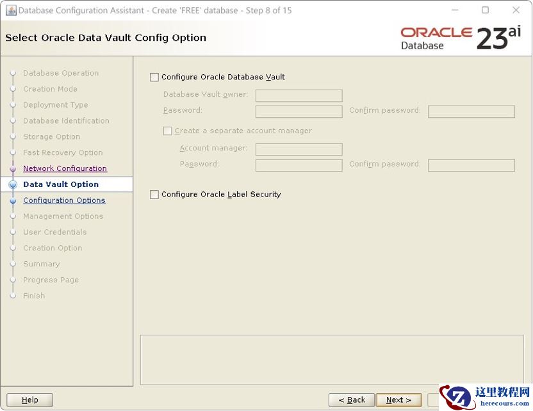Click the Management Options step label
The height and width of the screenshot is (411, 533).
[x=63, y=216]
